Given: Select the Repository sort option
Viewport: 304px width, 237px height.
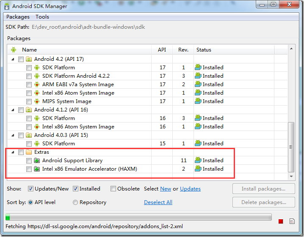Looking at the screenshot, I should (x=75, y=202).
